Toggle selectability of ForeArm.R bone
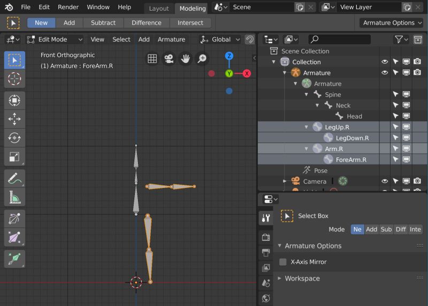 395,159
